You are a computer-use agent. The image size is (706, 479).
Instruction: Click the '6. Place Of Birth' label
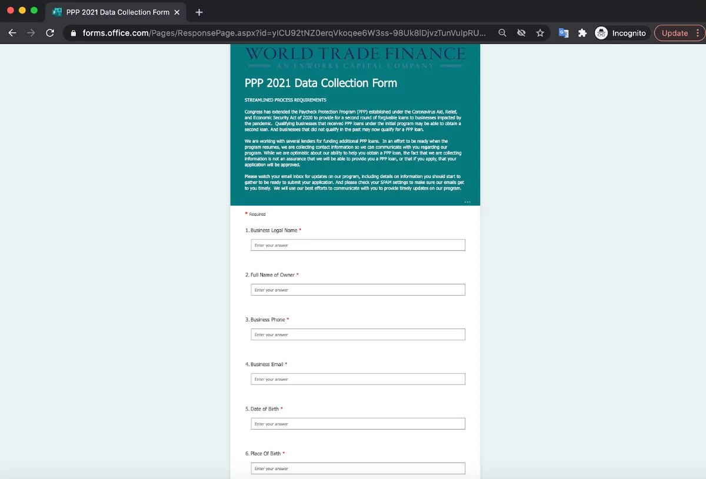(x=265, y=454)
